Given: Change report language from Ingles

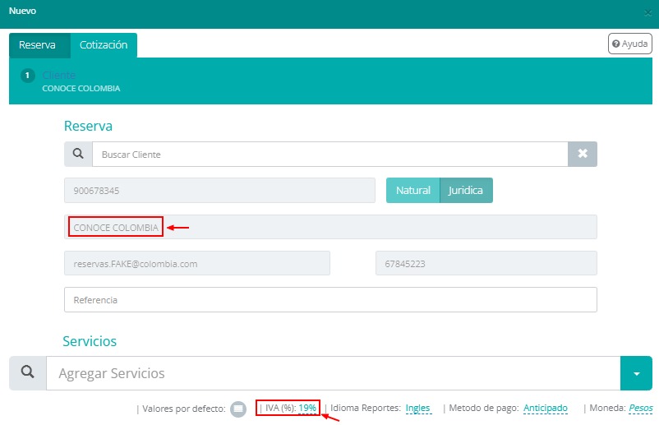Looking at the screenshot, I should point(417,408).
